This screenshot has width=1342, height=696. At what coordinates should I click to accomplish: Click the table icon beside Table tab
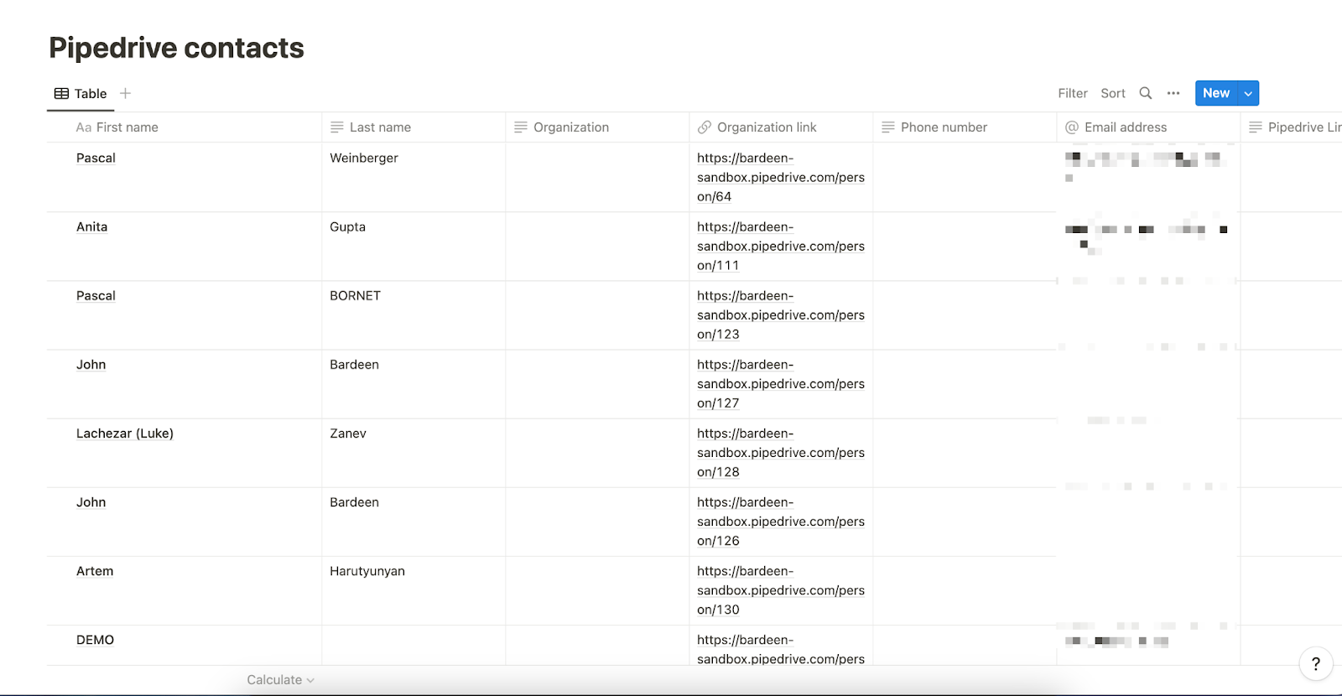point(61,94)
